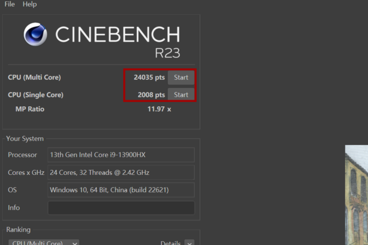
Task: Start the CPU Single Core benchmark
Action: tap(181, 95)
